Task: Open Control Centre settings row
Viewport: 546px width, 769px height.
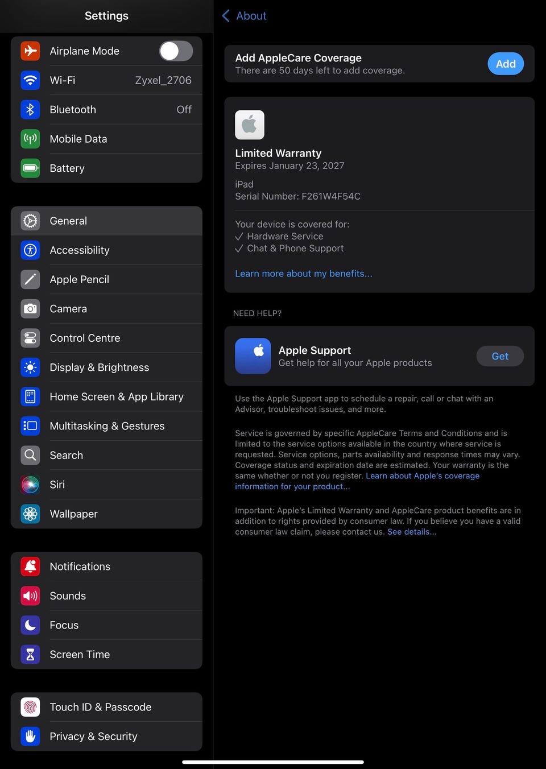Action: [x=106, y=338]
